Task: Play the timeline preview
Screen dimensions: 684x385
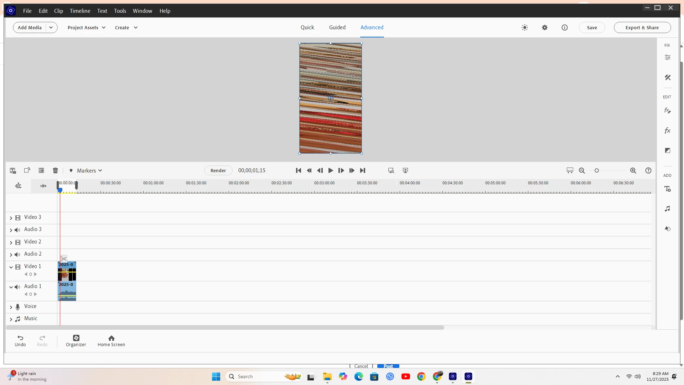Action: 330,170
